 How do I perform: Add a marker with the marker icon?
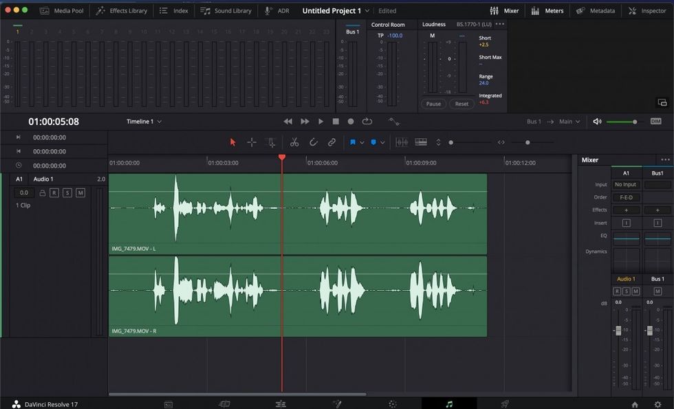[373, 142]
